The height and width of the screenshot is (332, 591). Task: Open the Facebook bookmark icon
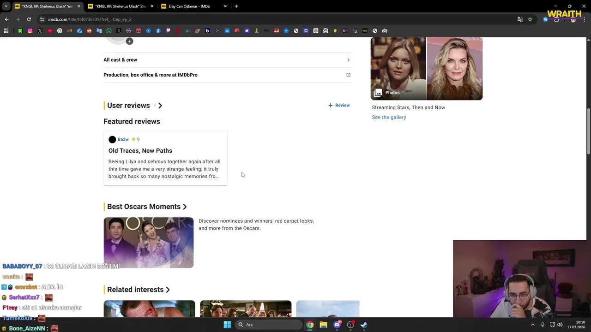158,31
